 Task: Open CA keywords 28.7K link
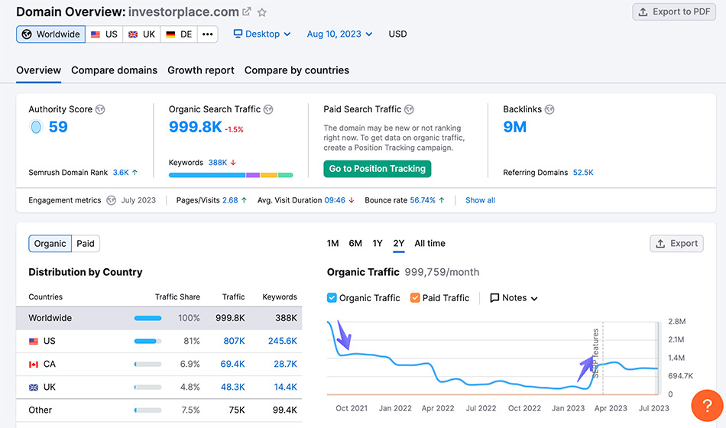tap(285, 364)
